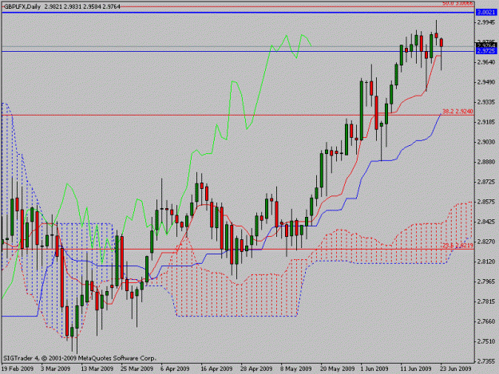Select the 13 Mar 2009 date label
Image resolution: width=499 pixels, height=374 pixels.
tap(97, 368)
